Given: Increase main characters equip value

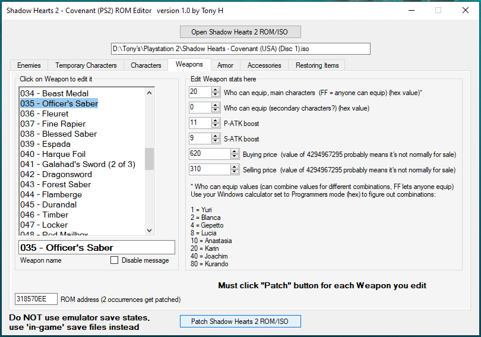Looking at the screenshot, I should (216, 90).
